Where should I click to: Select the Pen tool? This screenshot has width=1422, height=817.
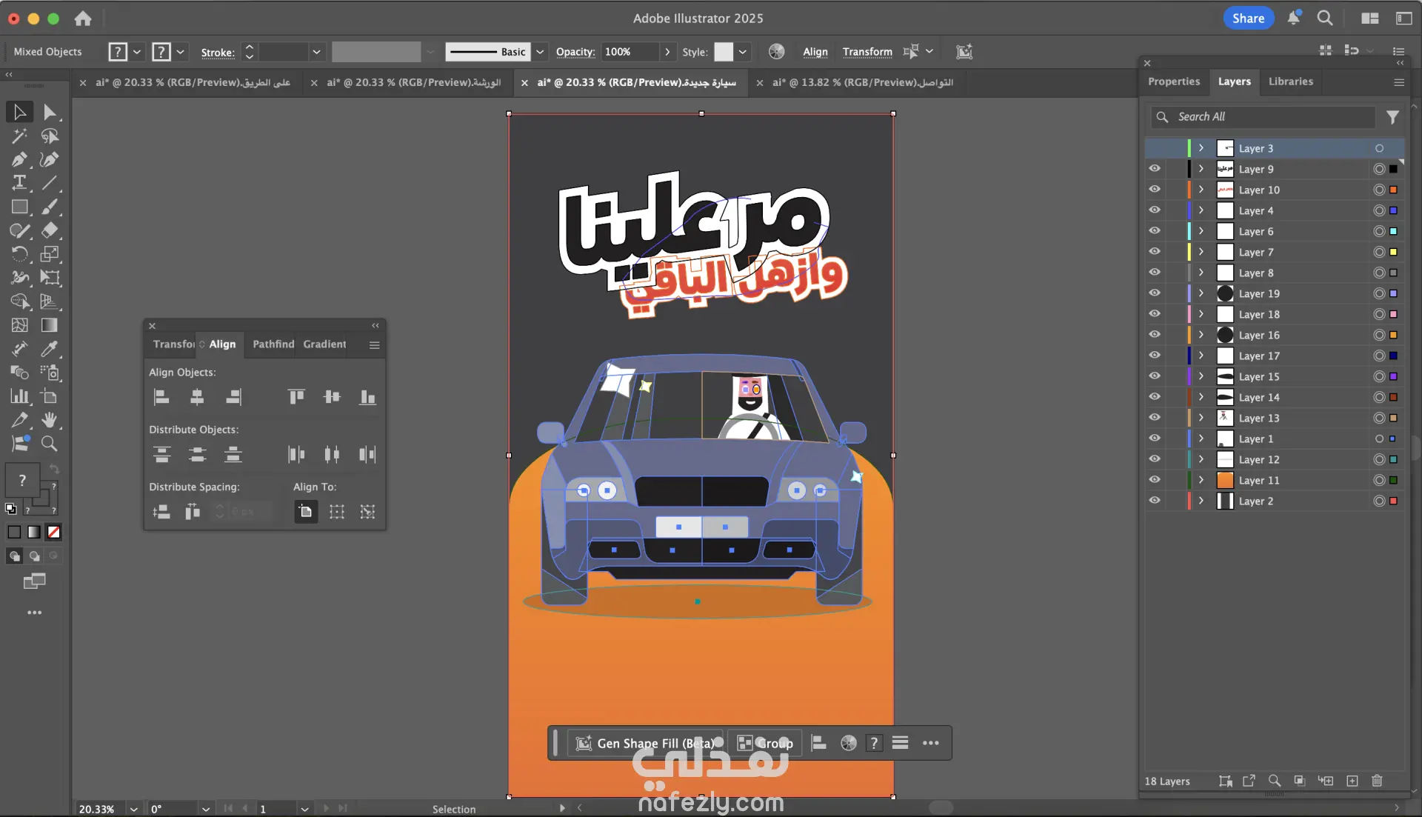pyautogui.click(x=19, y=159)
